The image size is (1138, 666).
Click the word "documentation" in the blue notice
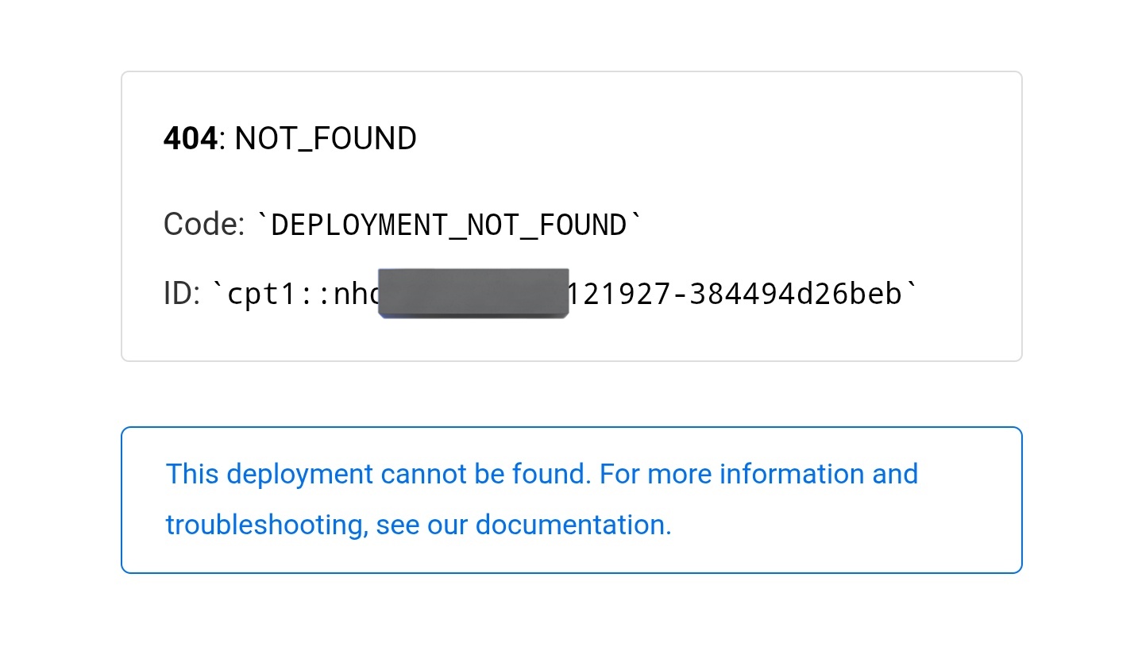[573, 525]
